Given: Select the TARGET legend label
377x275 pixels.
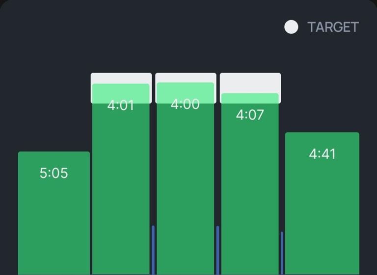Looking at the screenshot, I should [x=333, y=27].
